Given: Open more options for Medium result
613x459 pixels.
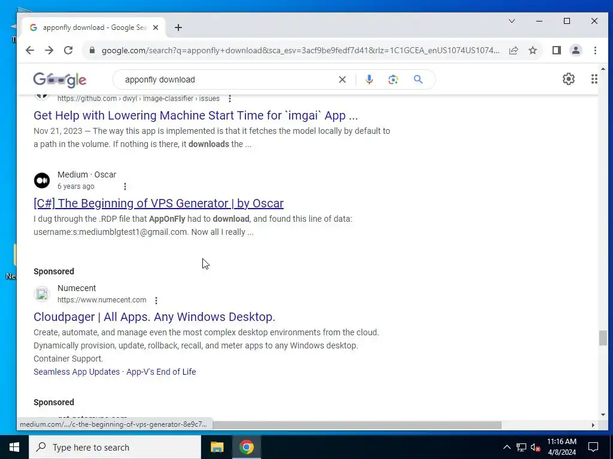Looking at the screenshot, I should point(125,186).
